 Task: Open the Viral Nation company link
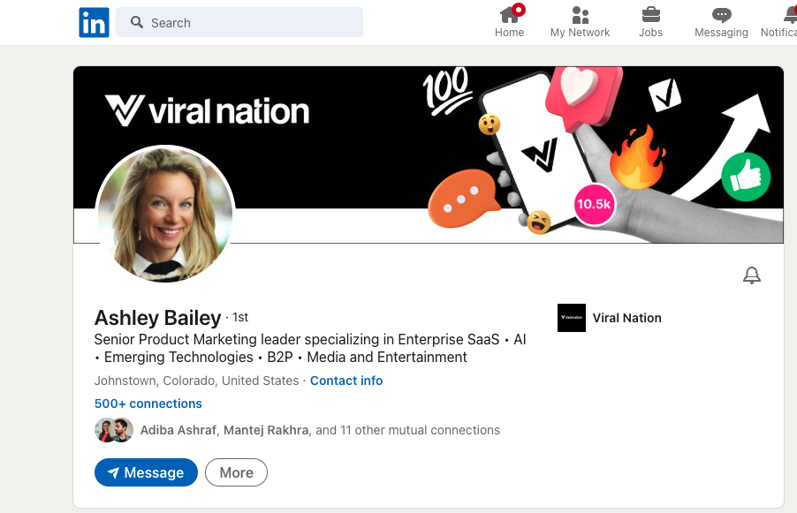pos(626,318)
